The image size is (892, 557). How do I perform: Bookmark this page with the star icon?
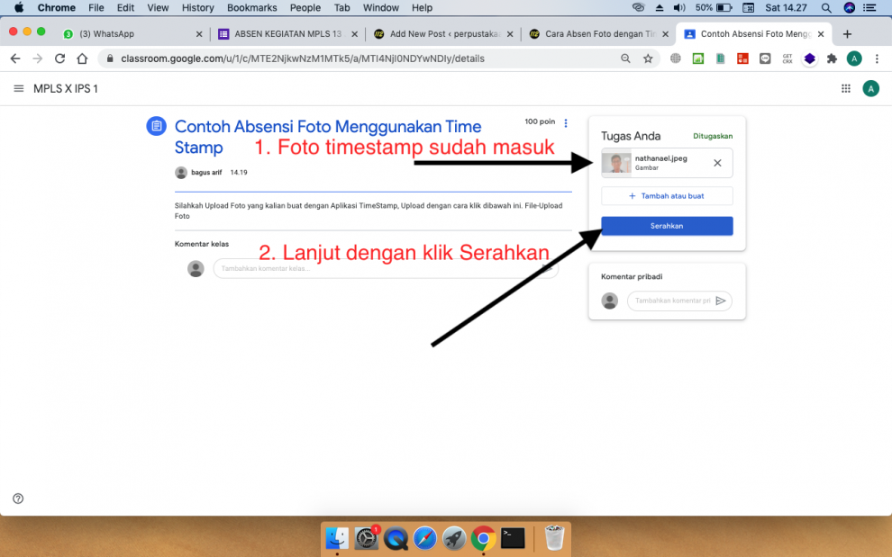pyautogui.click(x=650, y=58)
